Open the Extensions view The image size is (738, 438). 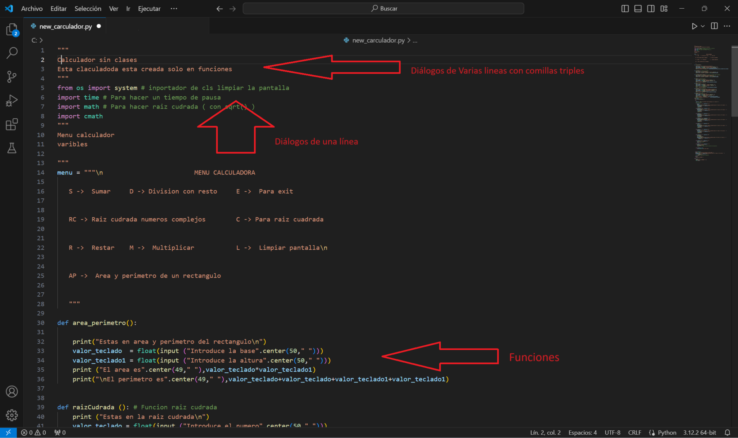(12, 124)
